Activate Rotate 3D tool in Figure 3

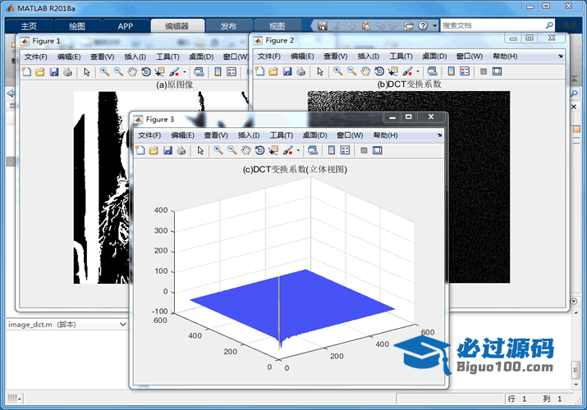coord(259,151)
